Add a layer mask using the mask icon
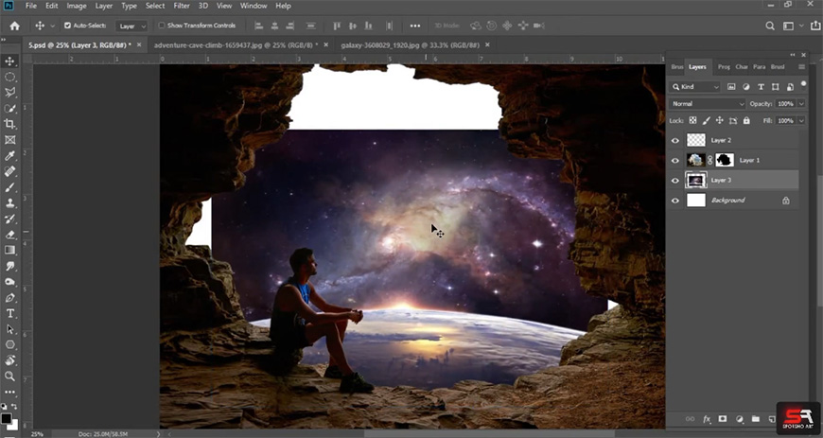 point(723,418)
